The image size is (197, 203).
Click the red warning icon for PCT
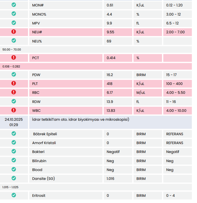tap(14, 58)
